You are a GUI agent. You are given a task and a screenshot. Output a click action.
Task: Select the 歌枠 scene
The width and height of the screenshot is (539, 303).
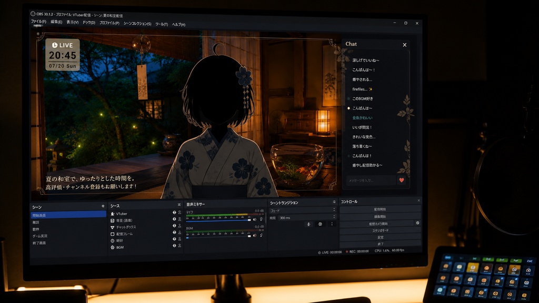68,229
